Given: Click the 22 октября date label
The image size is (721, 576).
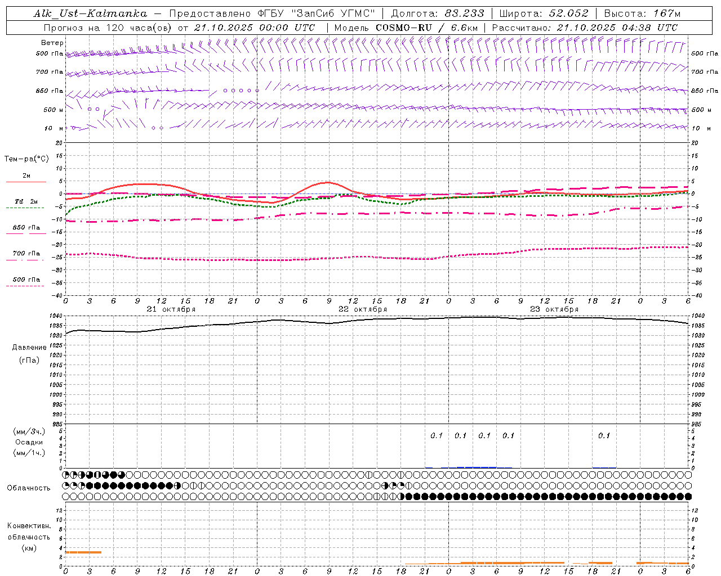Looking at the screenshot, I should (x=363, y=309).
